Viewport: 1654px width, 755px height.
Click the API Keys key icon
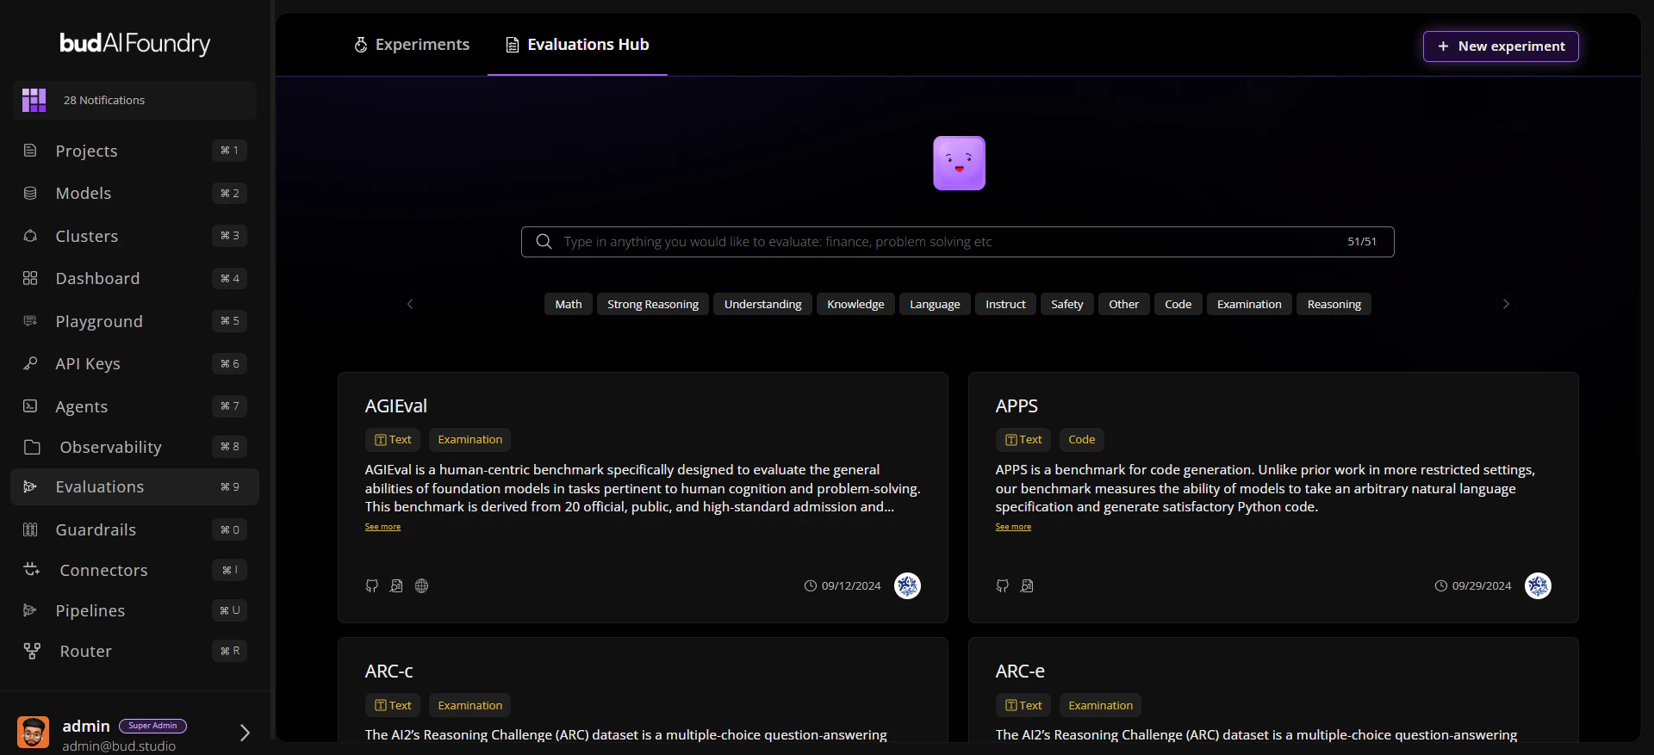click(30, 363)
